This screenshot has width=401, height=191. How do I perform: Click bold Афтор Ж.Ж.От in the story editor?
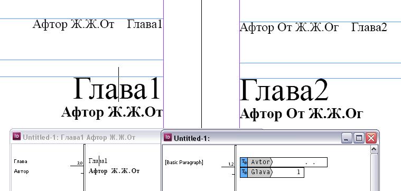[114, 171]
